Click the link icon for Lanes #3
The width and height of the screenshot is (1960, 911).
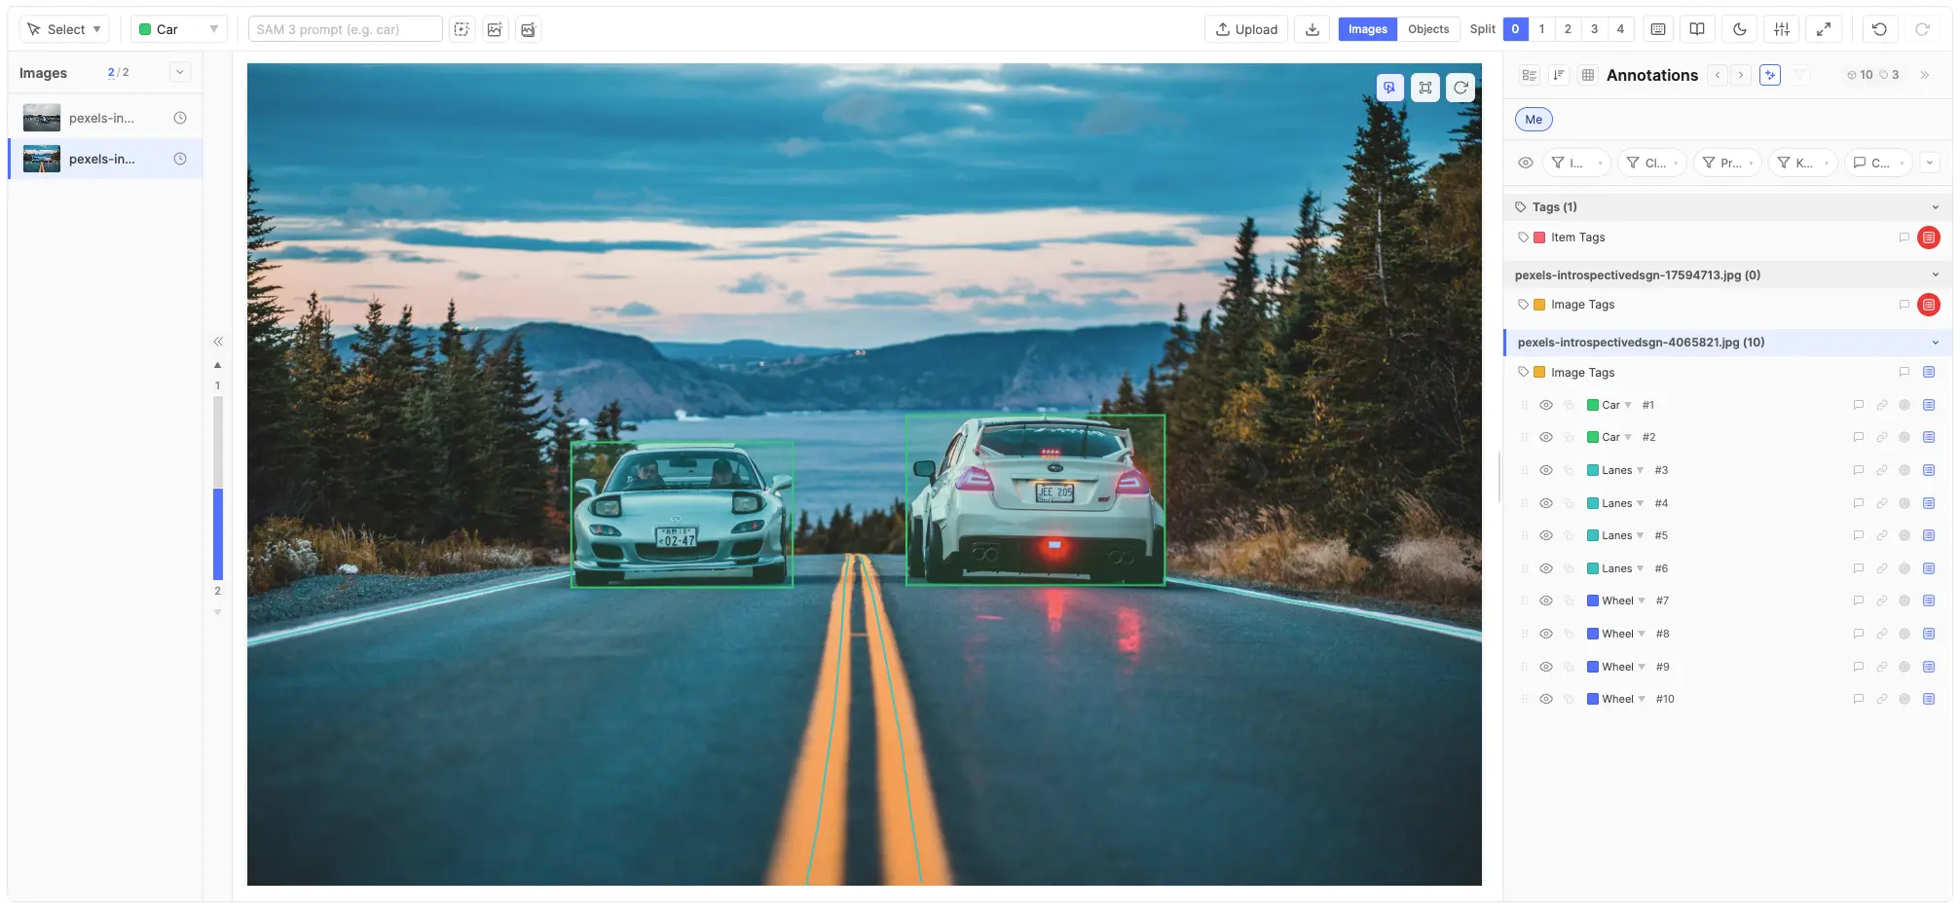pyautogui.click(x=1881, y=470)
